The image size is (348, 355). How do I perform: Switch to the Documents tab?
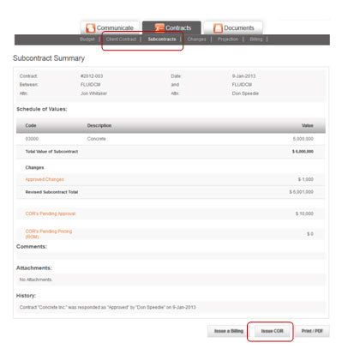(x=233, y=27)
